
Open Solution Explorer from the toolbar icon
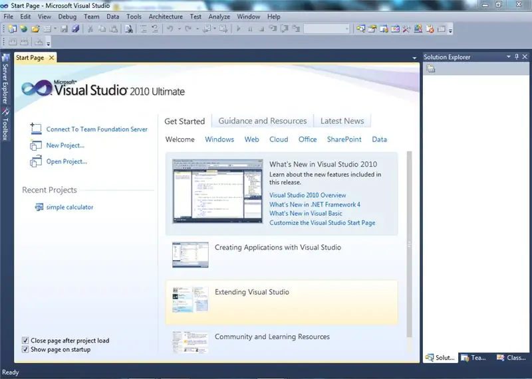[x=360, y=29]
